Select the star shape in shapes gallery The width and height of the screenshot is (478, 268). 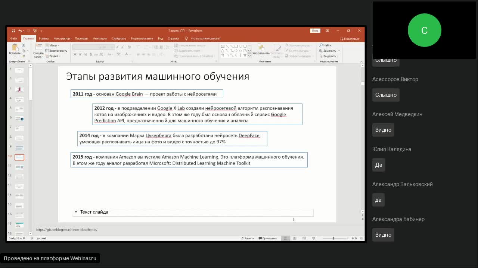(x=245, y=55)
